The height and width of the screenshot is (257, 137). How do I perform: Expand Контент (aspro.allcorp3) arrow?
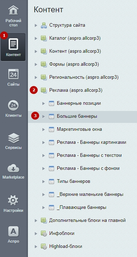click(x=36, y=51)
